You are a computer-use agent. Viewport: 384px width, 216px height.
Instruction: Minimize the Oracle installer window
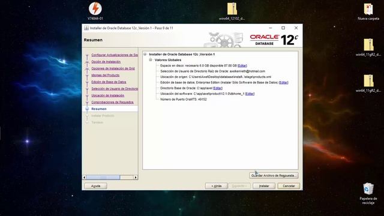click(271, 28)
